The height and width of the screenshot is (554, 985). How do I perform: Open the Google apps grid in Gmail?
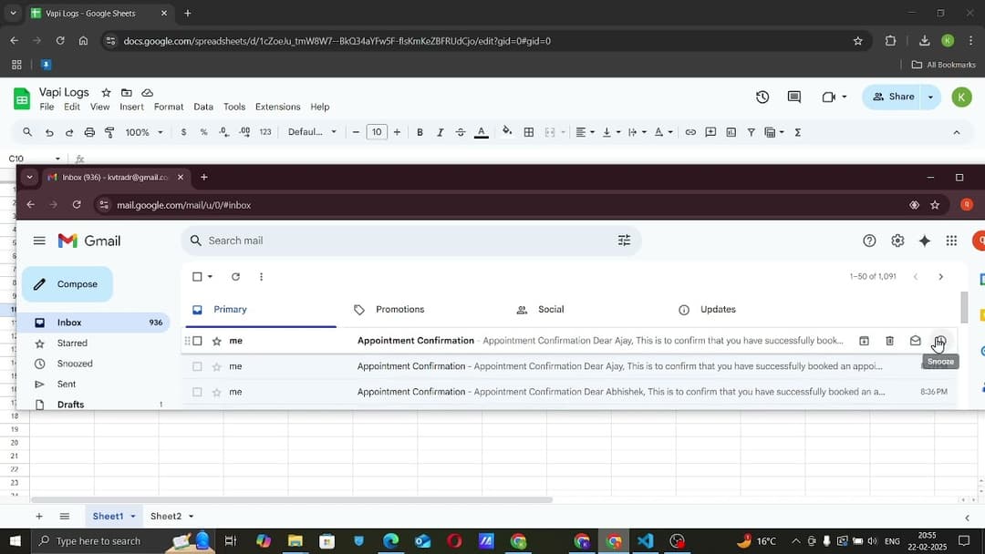tap(951, 241)
